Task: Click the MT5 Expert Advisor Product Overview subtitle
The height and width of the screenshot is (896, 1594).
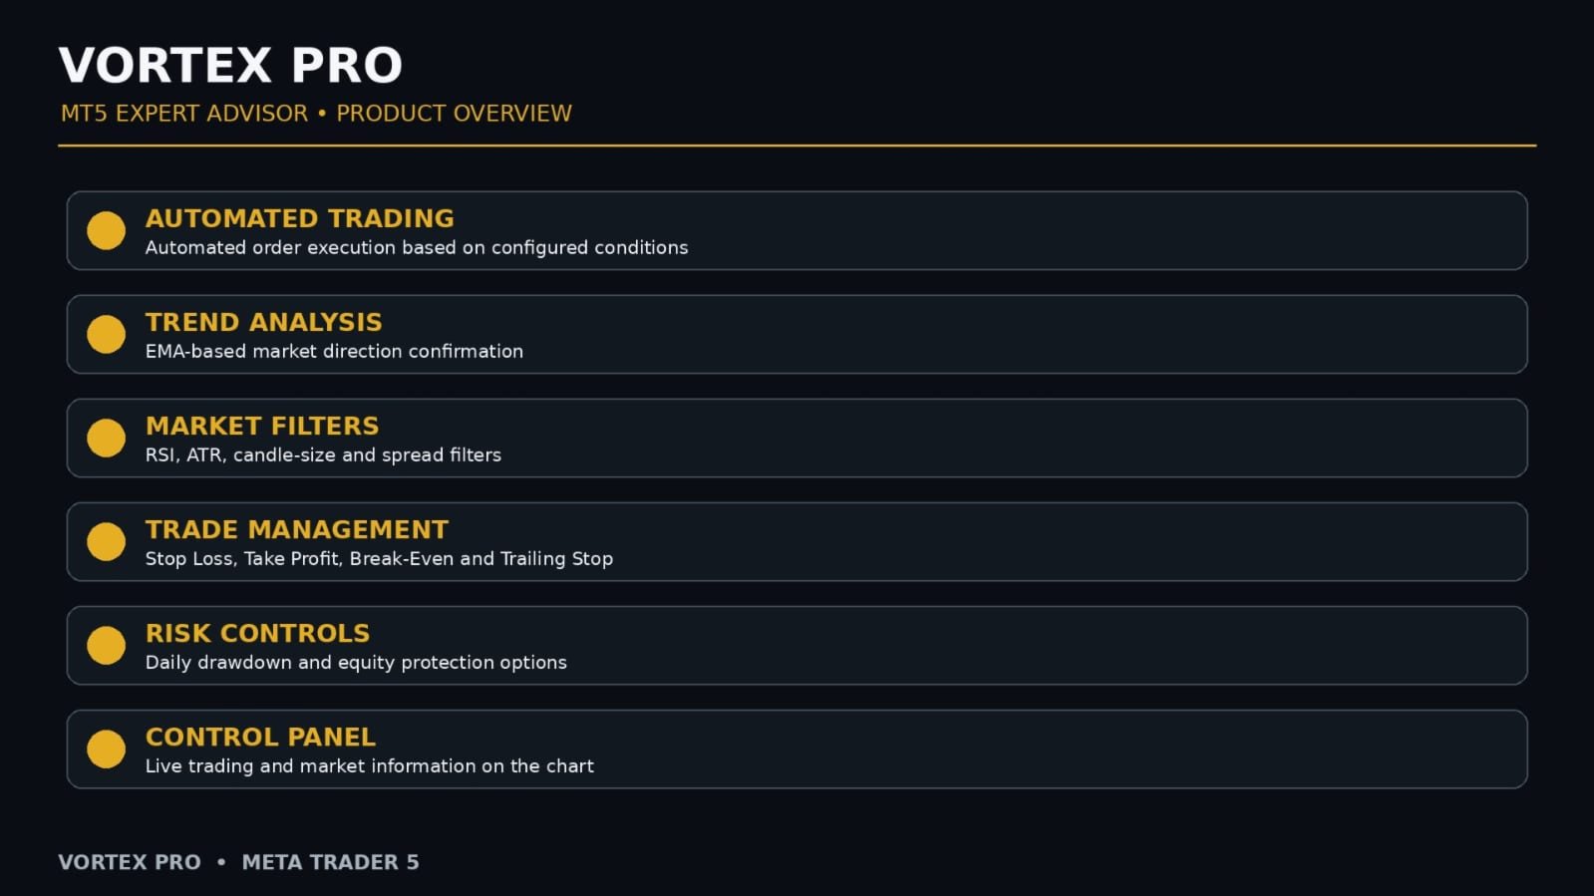Action: (316, 114)
